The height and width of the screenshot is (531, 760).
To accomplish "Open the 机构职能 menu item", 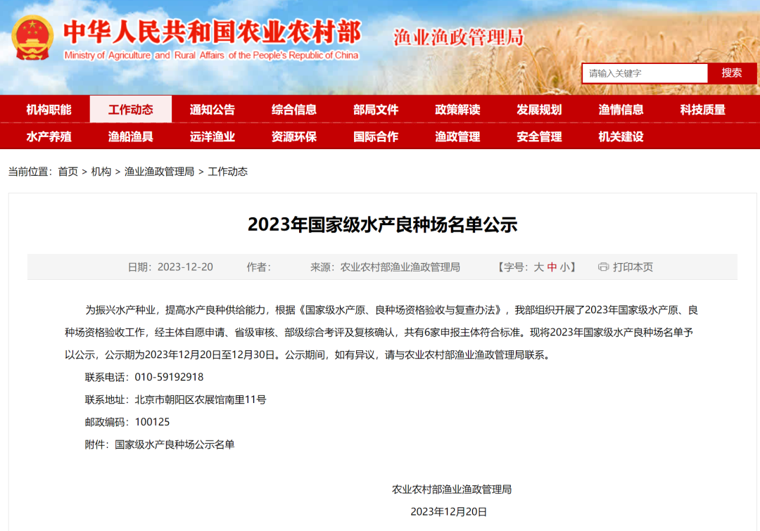I will 49,110.
